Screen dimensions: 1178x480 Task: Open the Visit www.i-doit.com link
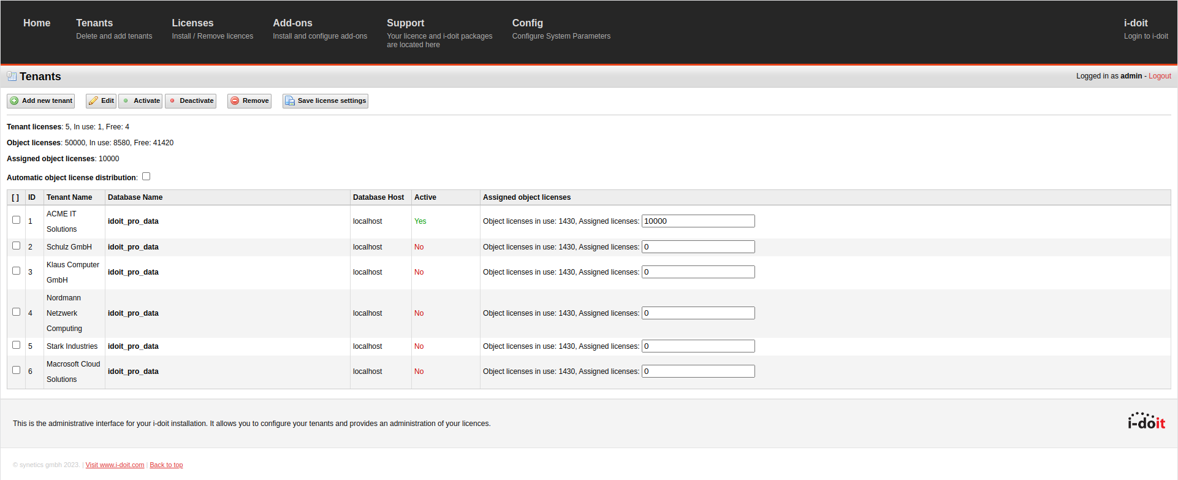115,465
